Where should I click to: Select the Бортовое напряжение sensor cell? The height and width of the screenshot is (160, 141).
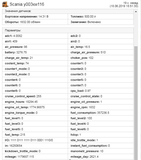pos(35,16)
